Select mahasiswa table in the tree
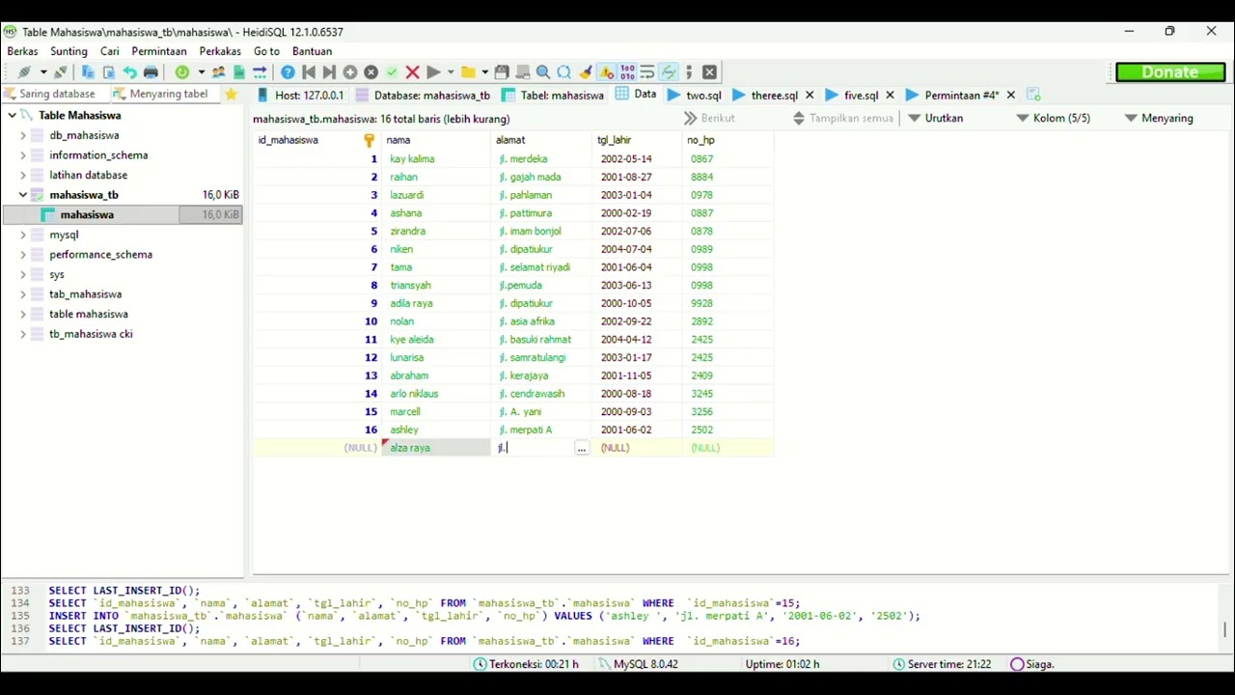Viewport: 1235px width, 695px height. 87,214
